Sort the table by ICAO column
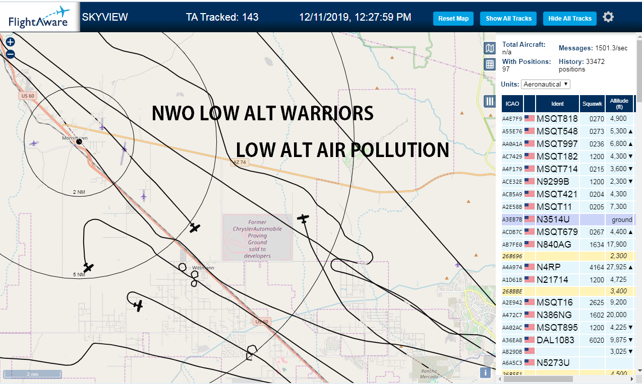 512,104
